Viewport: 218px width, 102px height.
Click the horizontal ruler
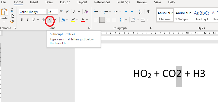(x=159, y=33)
